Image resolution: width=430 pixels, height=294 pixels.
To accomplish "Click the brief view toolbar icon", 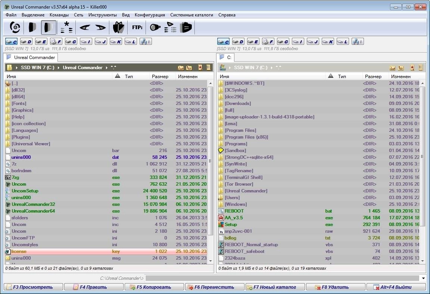I will [x=32, y=27].
